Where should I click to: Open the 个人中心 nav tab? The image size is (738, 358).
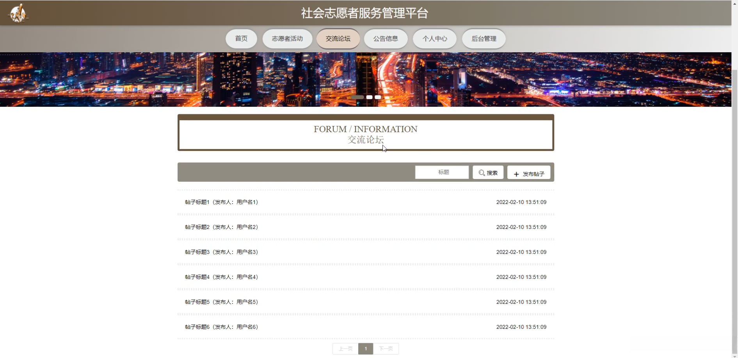(x=435, y=39)
